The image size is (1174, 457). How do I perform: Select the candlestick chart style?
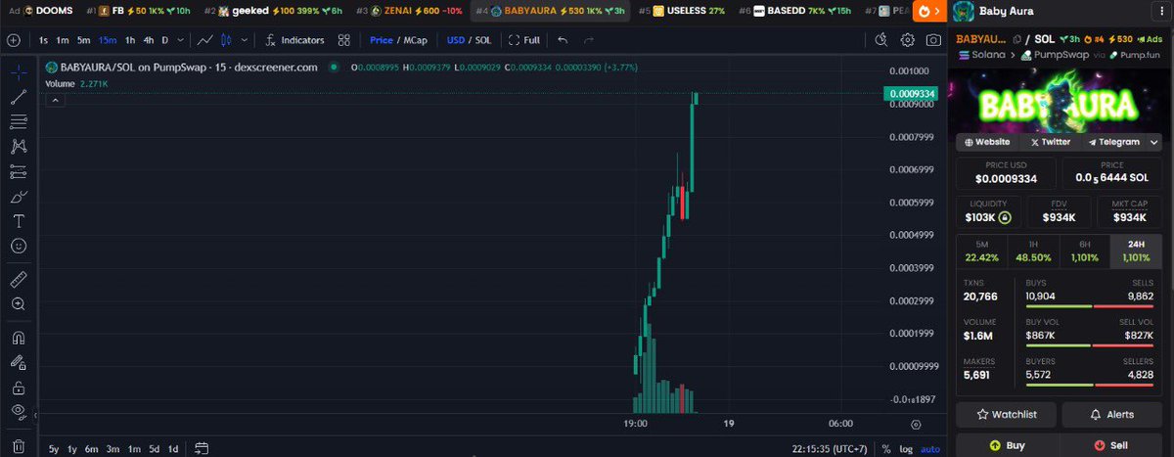[227, 40]
